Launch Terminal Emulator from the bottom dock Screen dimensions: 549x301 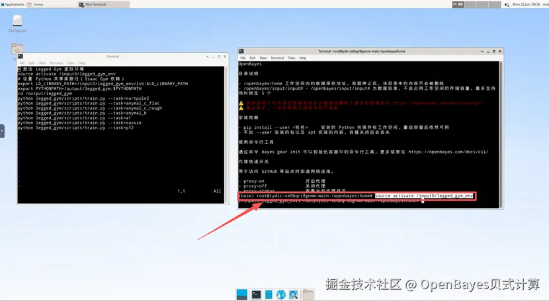pyautogui.click(x=256, y=294)
